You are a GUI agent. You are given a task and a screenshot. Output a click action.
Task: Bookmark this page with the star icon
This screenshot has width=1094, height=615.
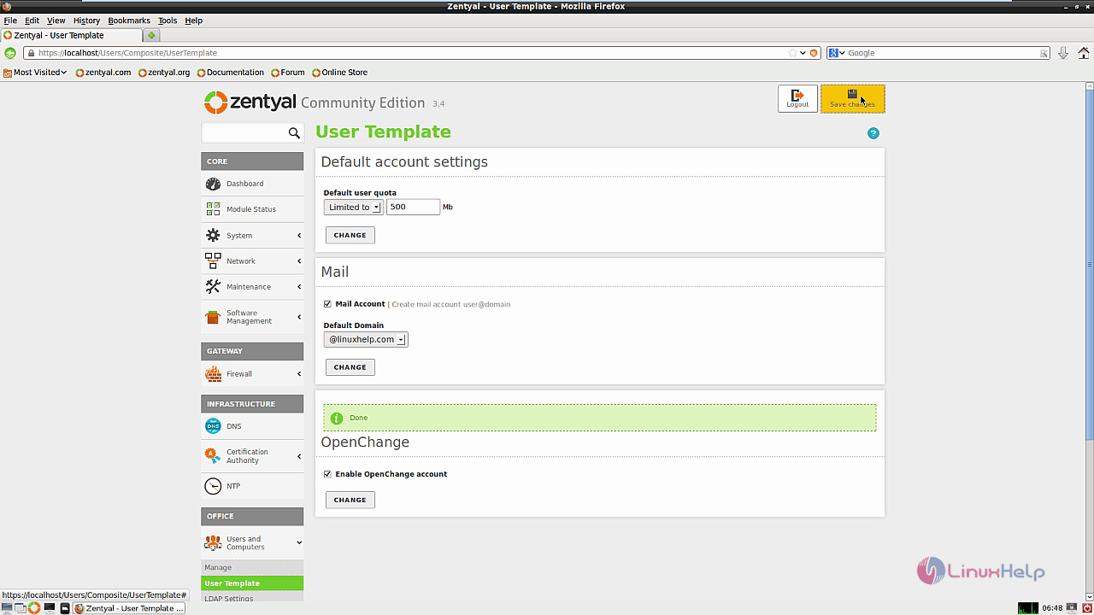(792, 53)
